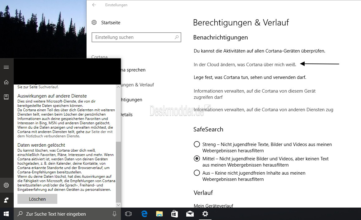The height and width of the screenshot is (220, 361).
Task: Open Informationen verwalten von anderen Diensten link
Action: (264, 110)
